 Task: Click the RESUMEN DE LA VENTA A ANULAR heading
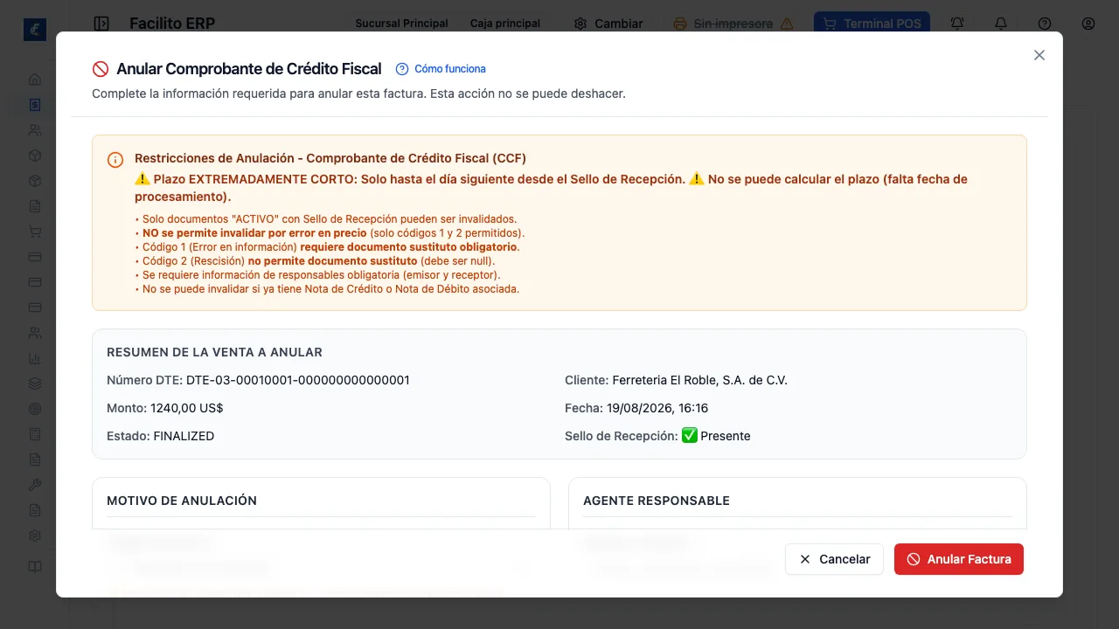[215, 352]
